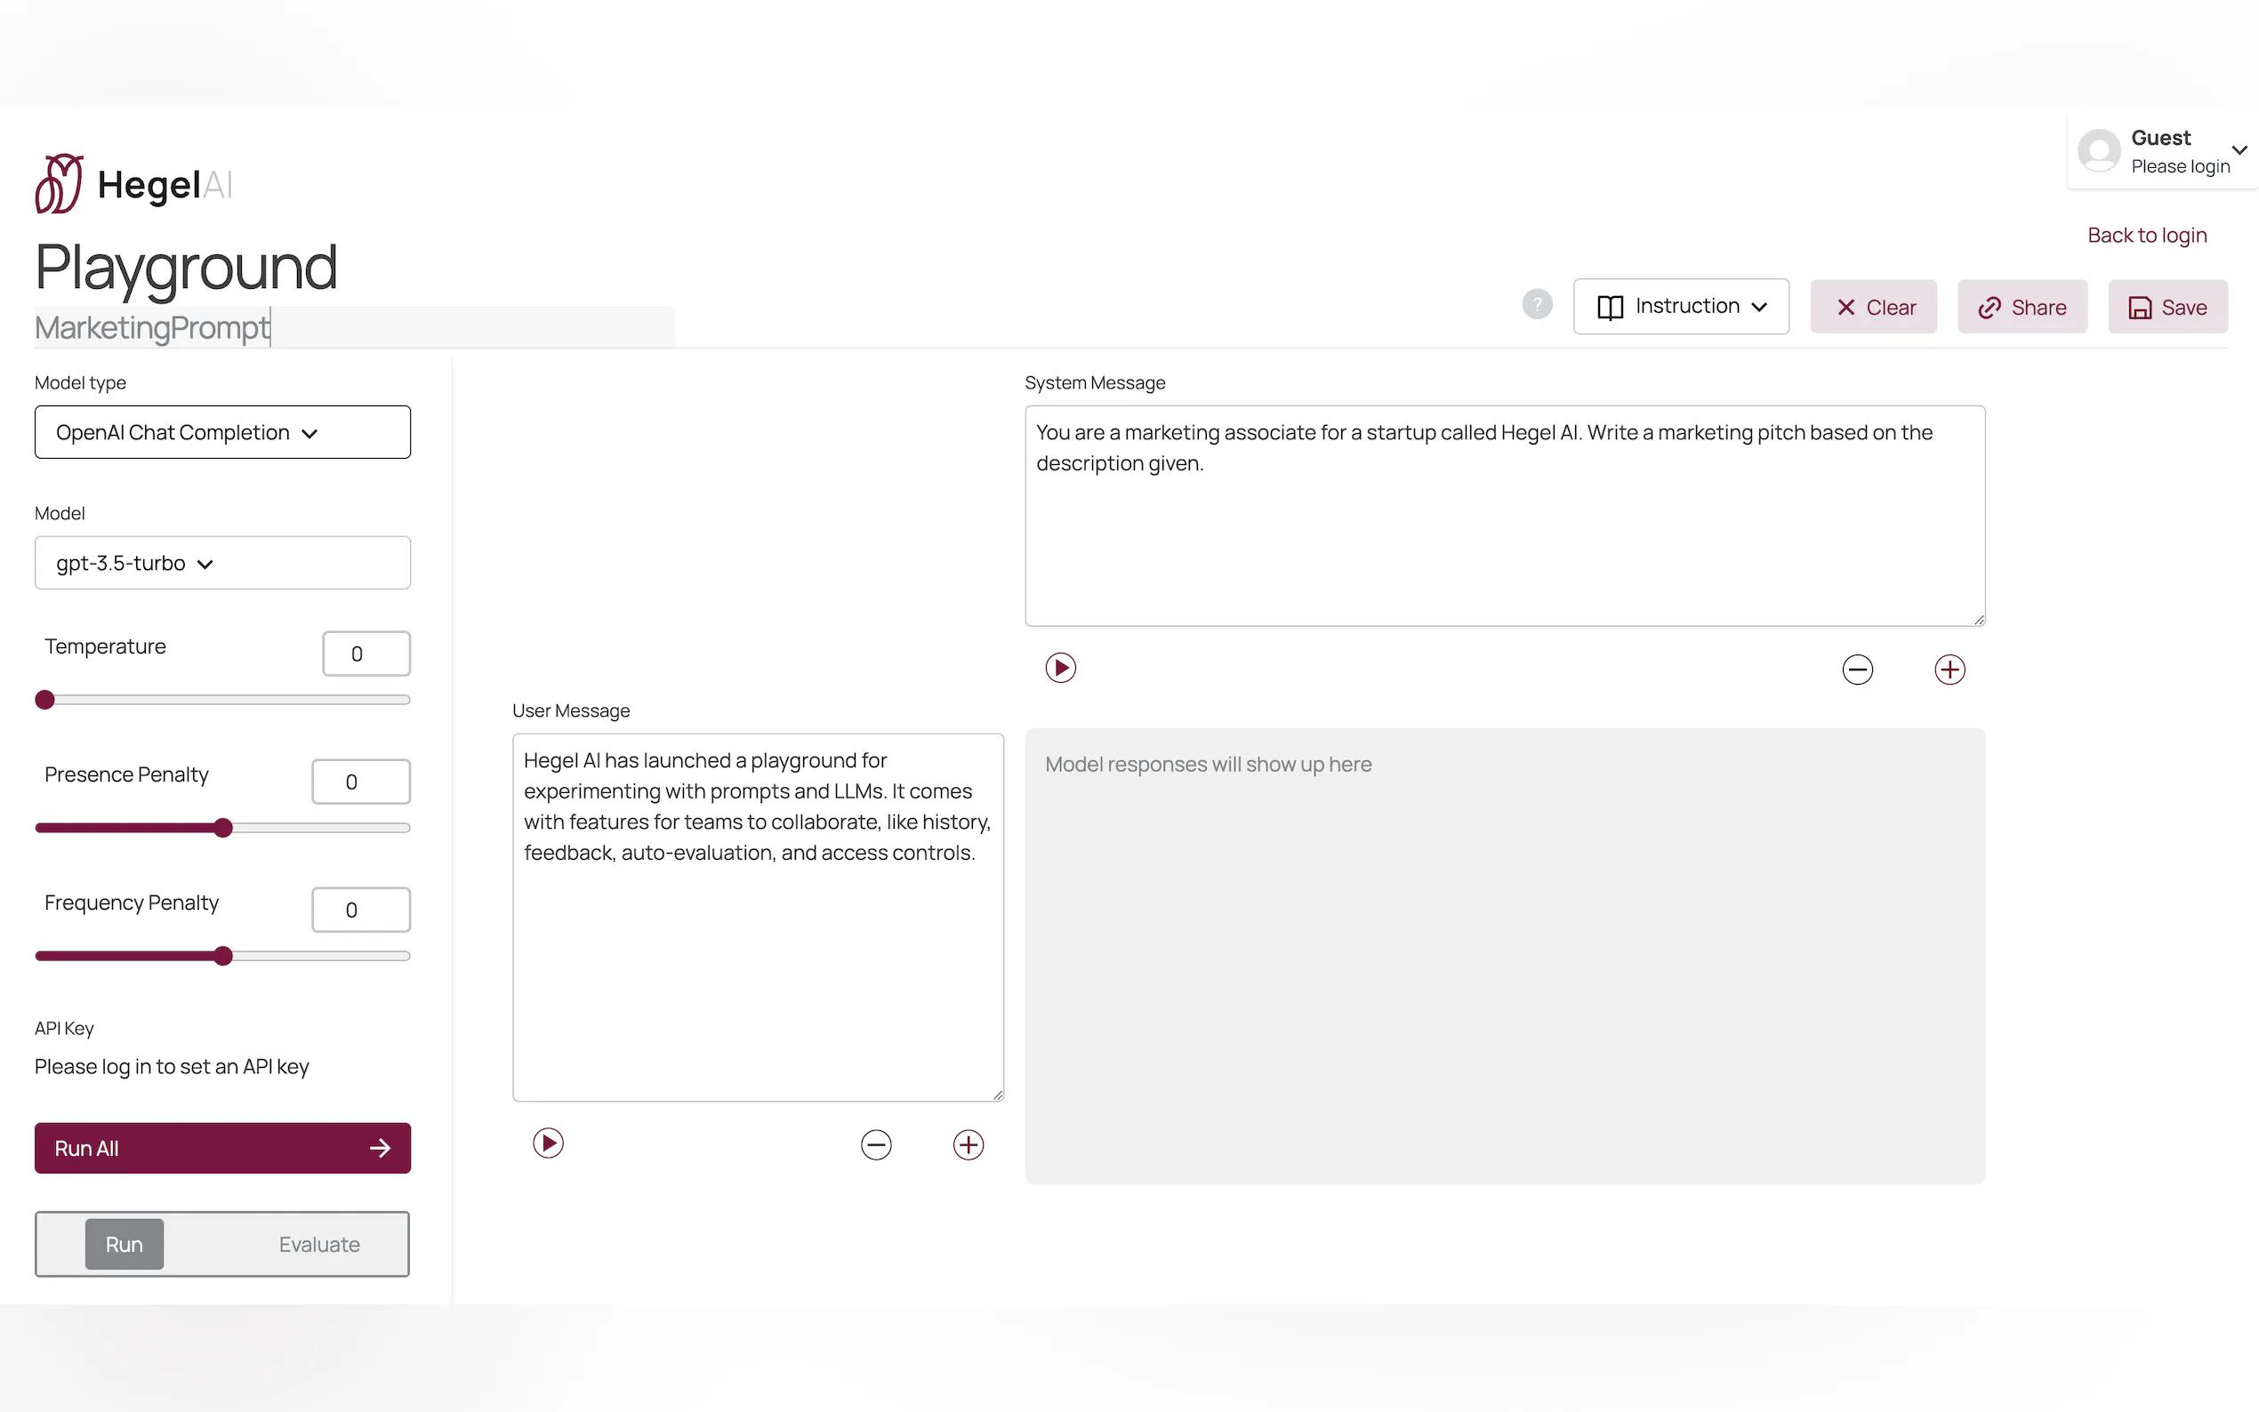Screen dimensions: 2259x1412
Task: Run the user message with its play icon
Action: (548, 1143)
